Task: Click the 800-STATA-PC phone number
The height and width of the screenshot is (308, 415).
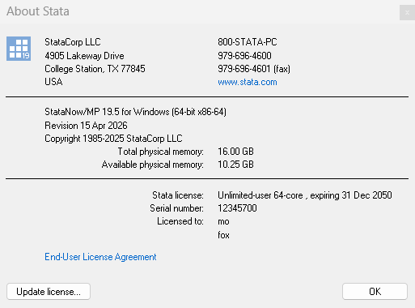Action: pos(248,42)
